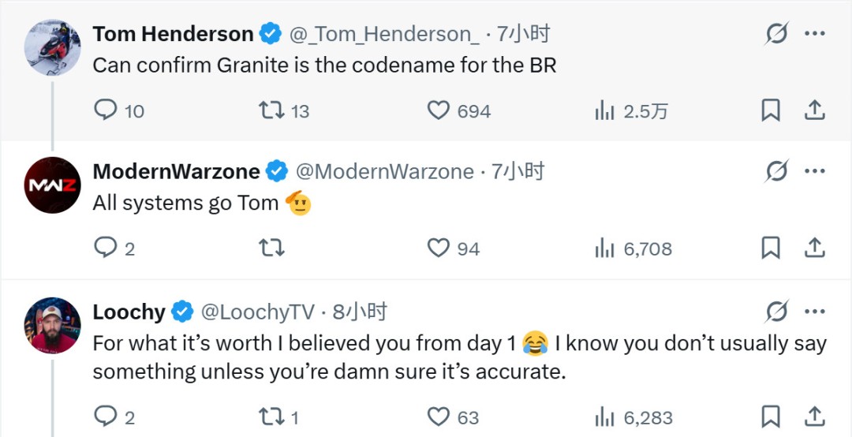Open more options on ModernWarzone's tweet
Viewport: 852px width, 437px height.
coord(814,171)
